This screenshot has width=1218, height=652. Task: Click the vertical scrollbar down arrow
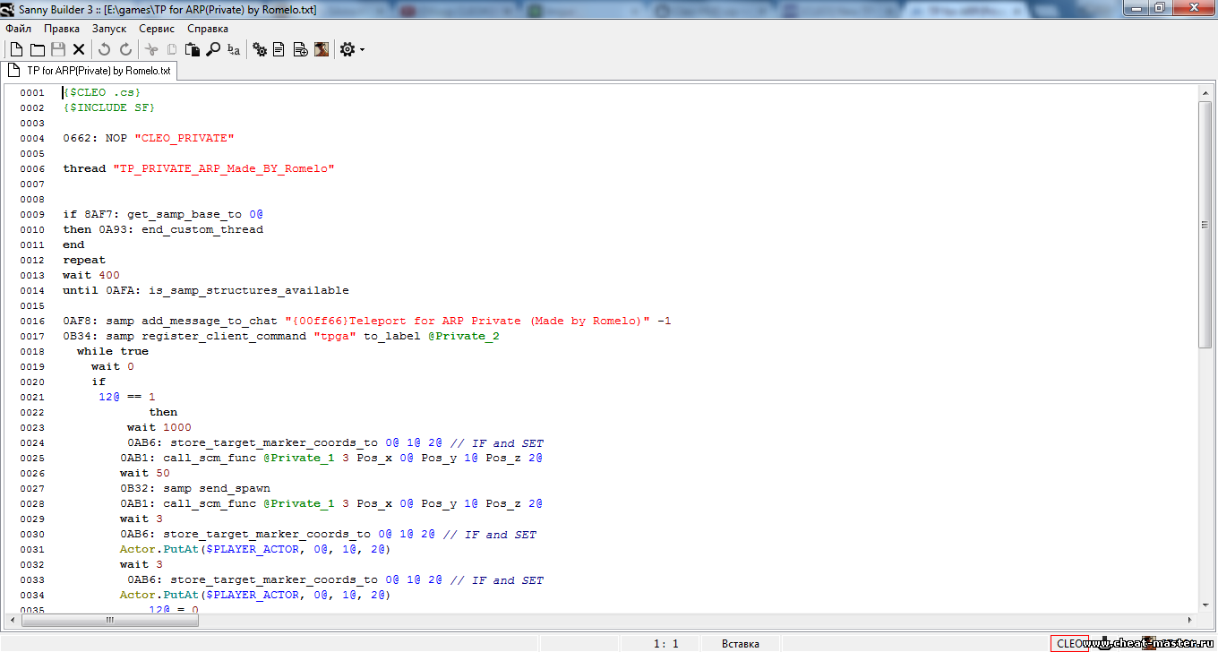click(x=1205, y=605)
